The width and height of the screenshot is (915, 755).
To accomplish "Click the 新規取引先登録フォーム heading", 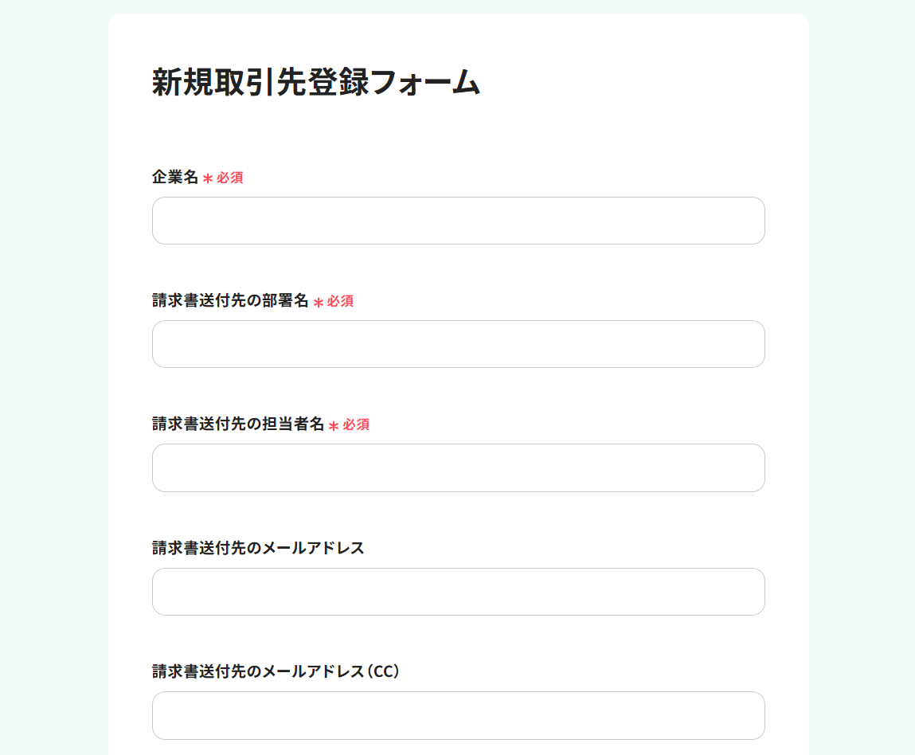I will tap(315, 83).
